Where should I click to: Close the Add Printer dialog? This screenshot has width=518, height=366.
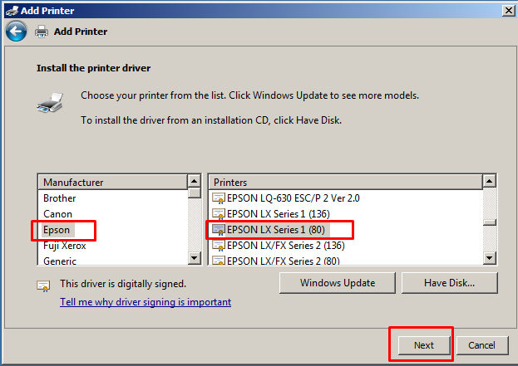click(508, 11)
